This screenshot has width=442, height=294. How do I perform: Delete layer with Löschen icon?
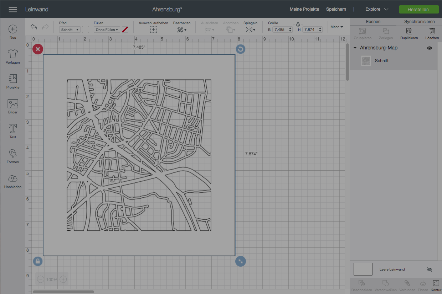432,31
